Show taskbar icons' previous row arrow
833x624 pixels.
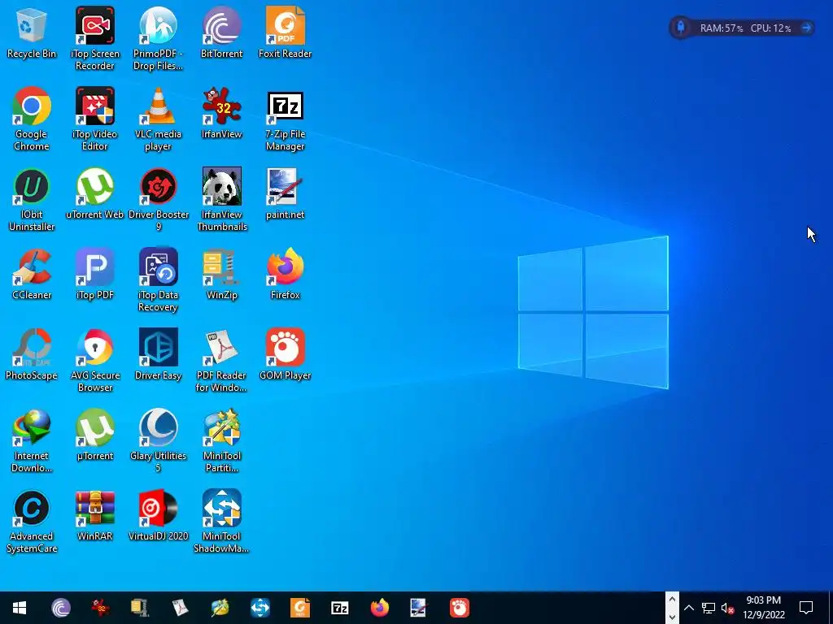pyautogui.click(x=672, y=600)
